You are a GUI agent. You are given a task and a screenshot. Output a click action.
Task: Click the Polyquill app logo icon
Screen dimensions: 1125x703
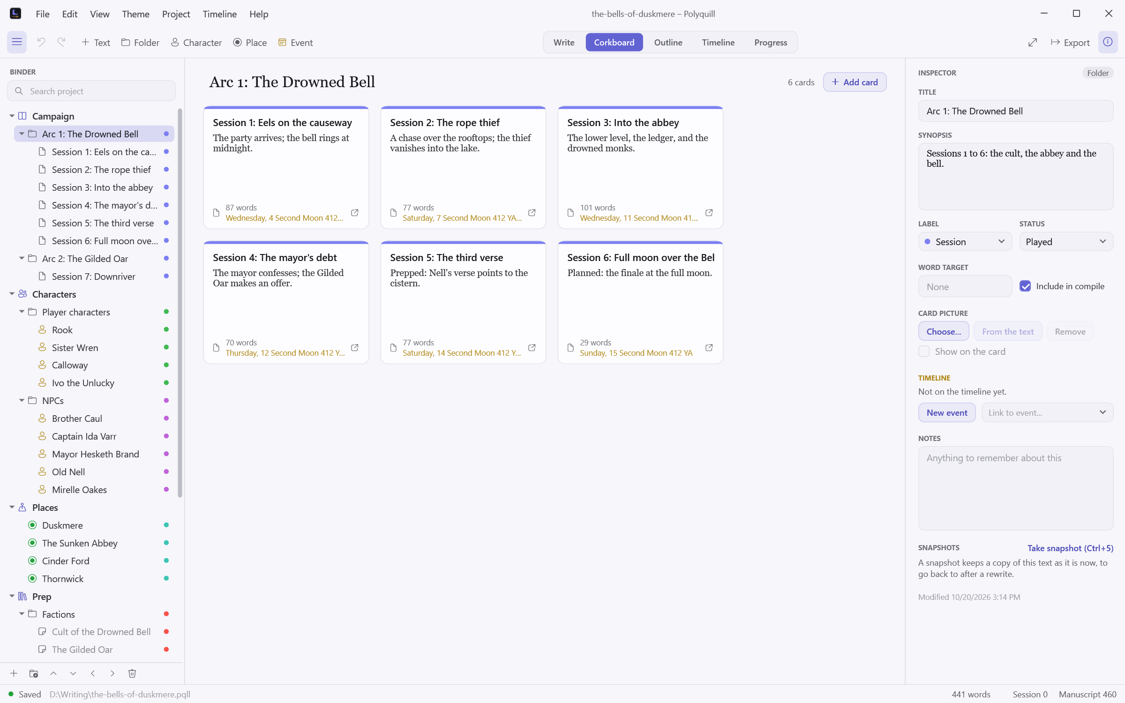coord(15,14)
